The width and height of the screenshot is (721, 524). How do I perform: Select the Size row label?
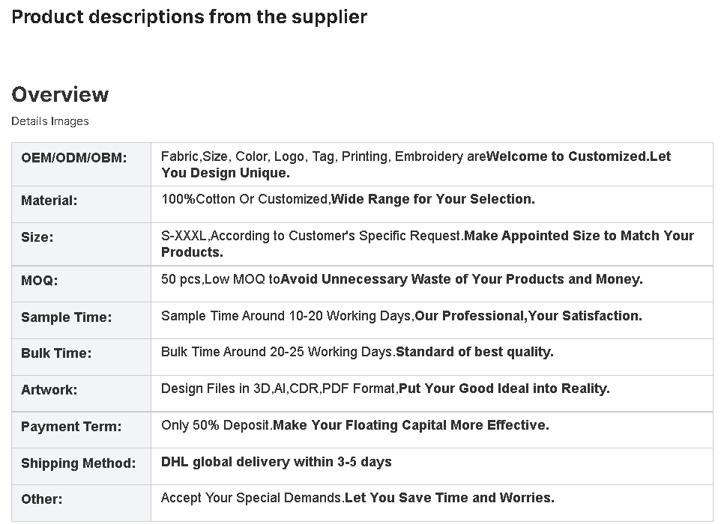tap(37, 237)
